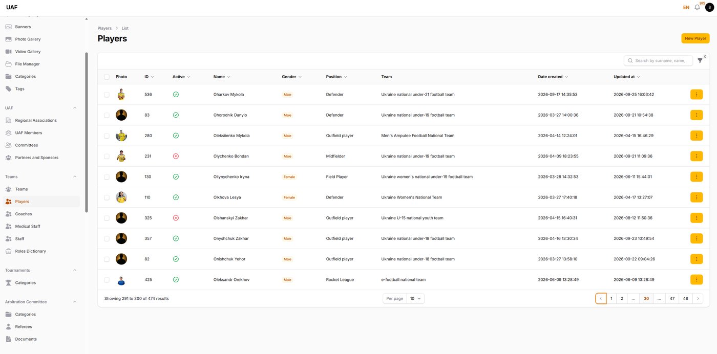
Task: Open user avatar menu B
Action: pyautogui.click(x=709, y=7)
